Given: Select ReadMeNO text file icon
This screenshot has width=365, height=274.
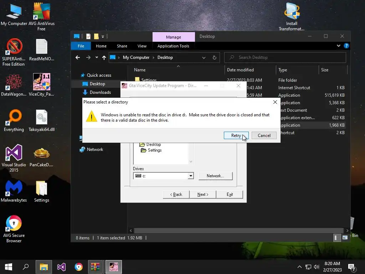Looking at the screenshot, I should [42, 50].
